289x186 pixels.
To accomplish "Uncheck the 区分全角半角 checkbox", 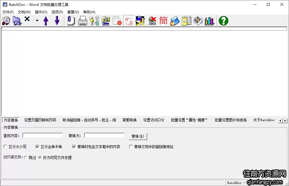I will [37, 147].
